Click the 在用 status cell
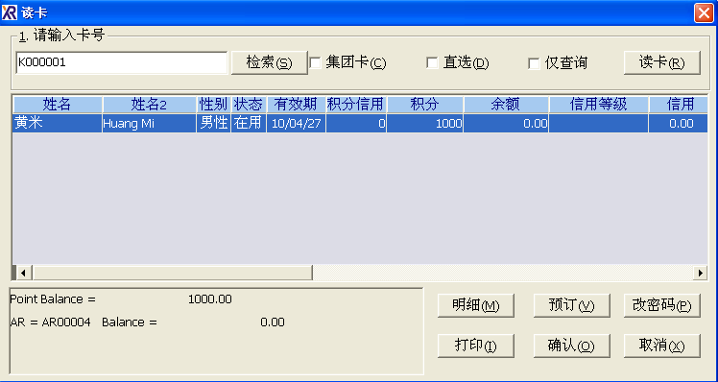The width and height of the screenshot is (718, 382). pos(249,123)
